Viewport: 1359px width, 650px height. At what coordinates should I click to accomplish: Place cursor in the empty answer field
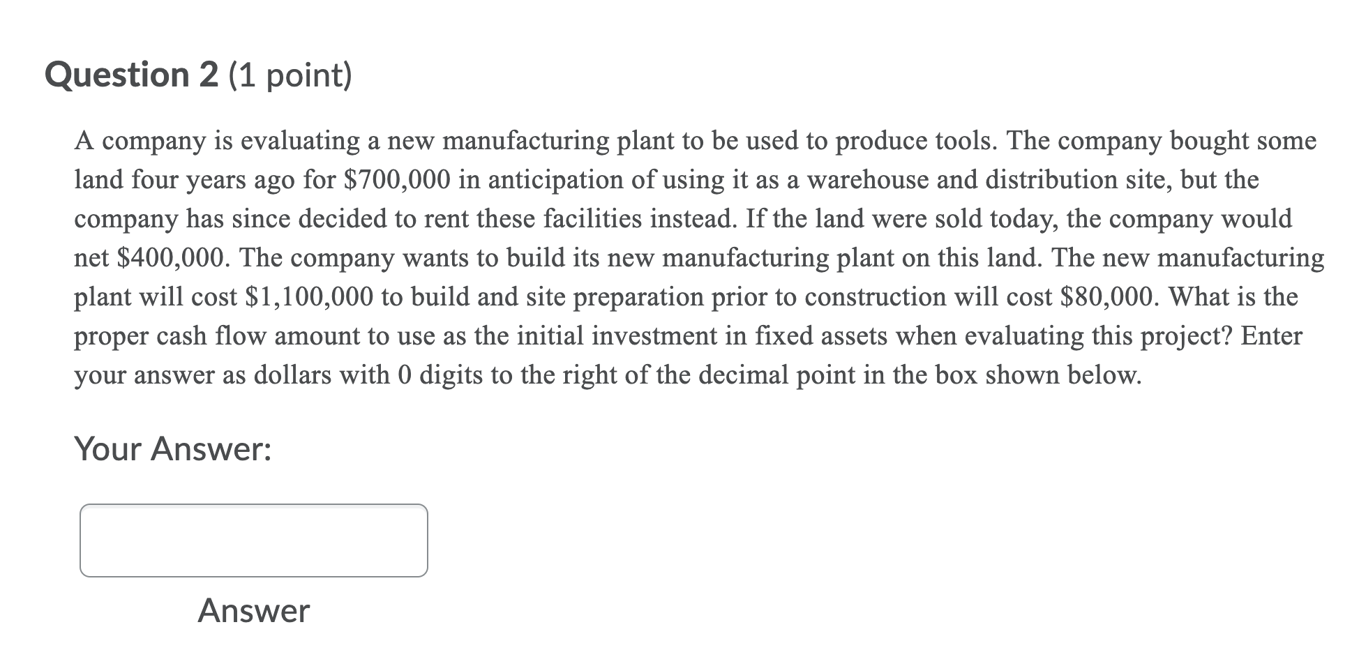coord(255,541)
